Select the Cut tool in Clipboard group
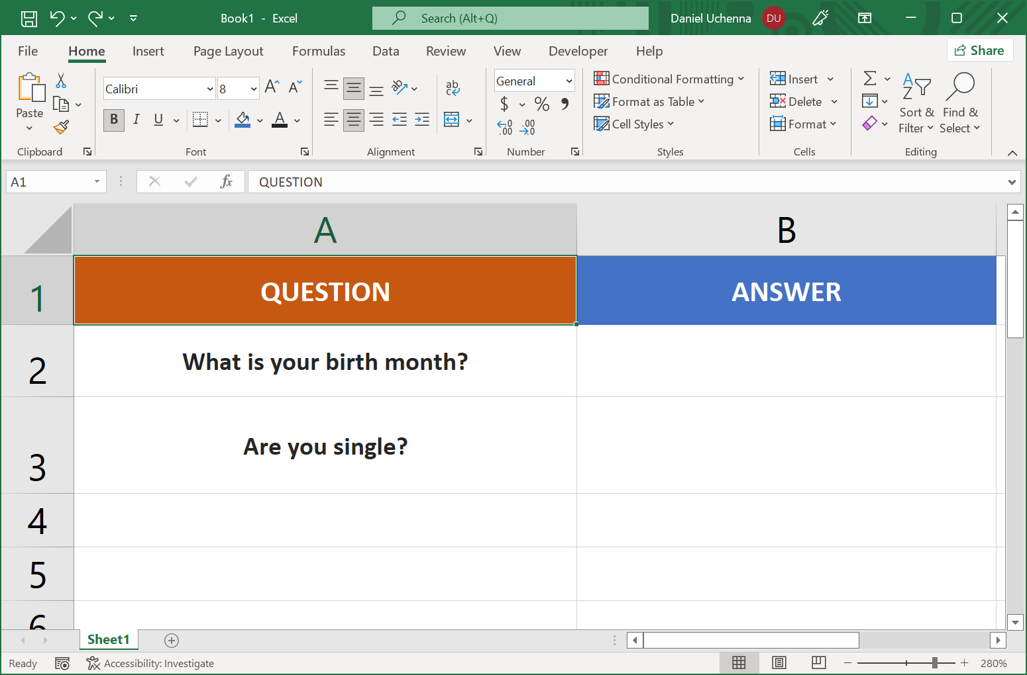 (60, 79)
